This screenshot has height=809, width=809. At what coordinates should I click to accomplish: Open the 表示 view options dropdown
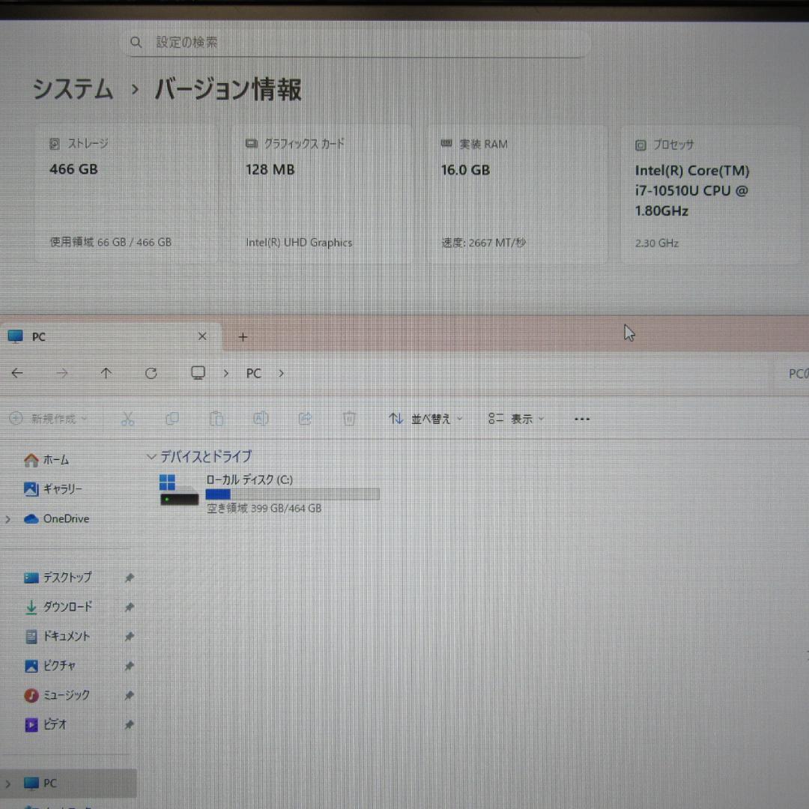(x=516, y=419)
